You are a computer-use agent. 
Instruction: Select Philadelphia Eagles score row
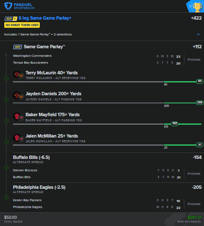97,207
